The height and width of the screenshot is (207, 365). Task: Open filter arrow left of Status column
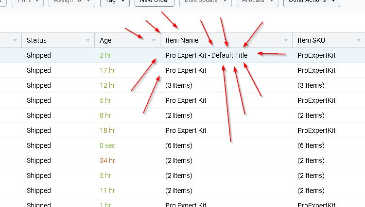click(x=15, y=40)
